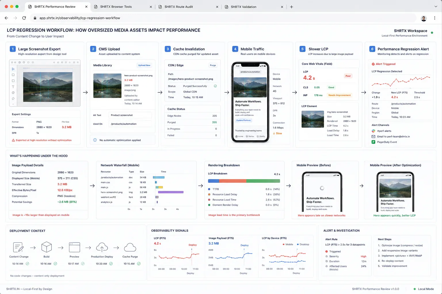The width and height of the screenshot is (442, 294).
Task: Click the Content Change document icon
Action: point(18,247)
